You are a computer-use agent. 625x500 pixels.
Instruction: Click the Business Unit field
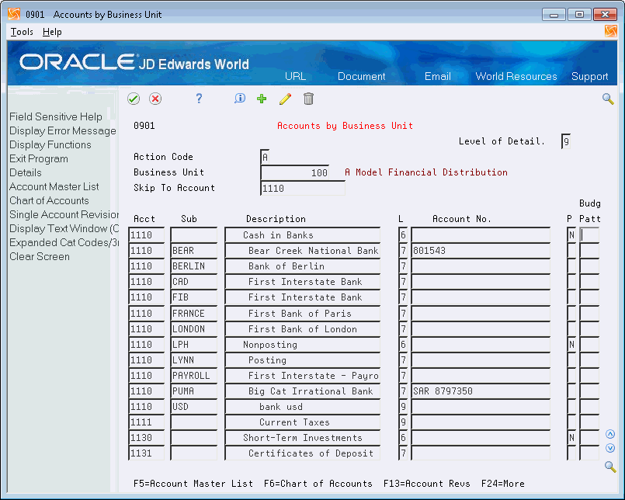294,172
